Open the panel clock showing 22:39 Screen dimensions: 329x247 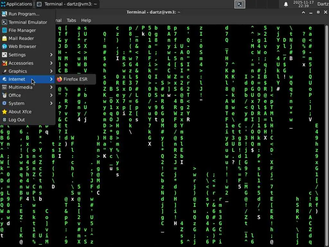coord(303,4)
